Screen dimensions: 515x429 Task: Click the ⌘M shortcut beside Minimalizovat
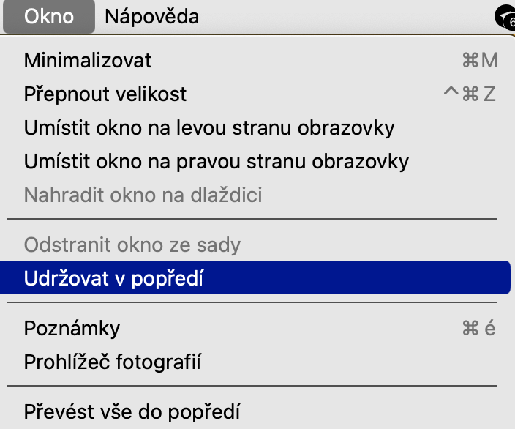[480, 60]
